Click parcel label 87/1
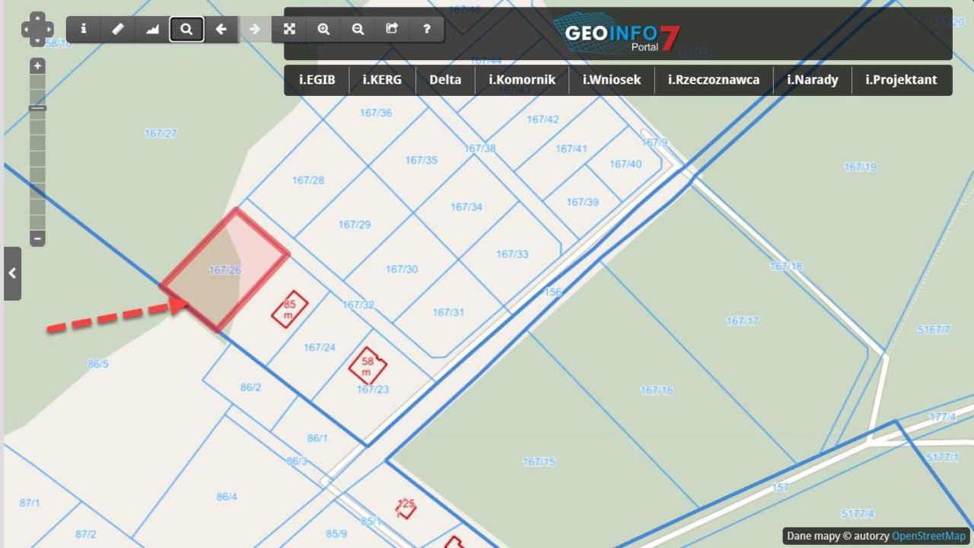 pos(30,503)
